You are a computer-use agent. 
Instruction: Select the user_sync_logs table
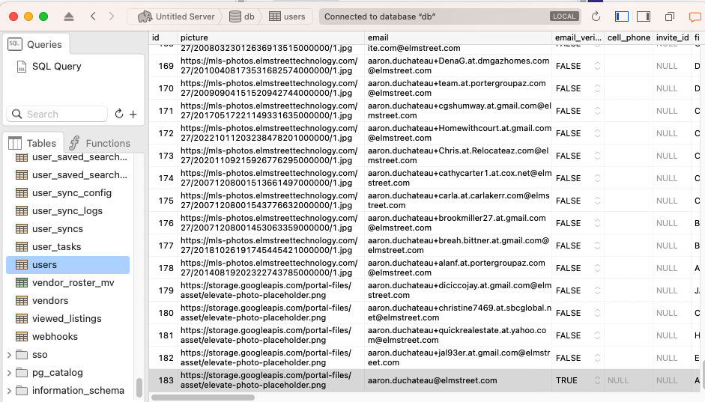[67, 210]
